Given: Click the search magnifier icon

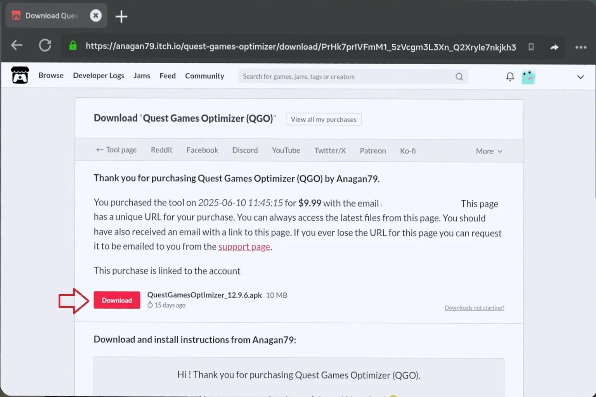Looking at the screenshot, I should (459, 77).
